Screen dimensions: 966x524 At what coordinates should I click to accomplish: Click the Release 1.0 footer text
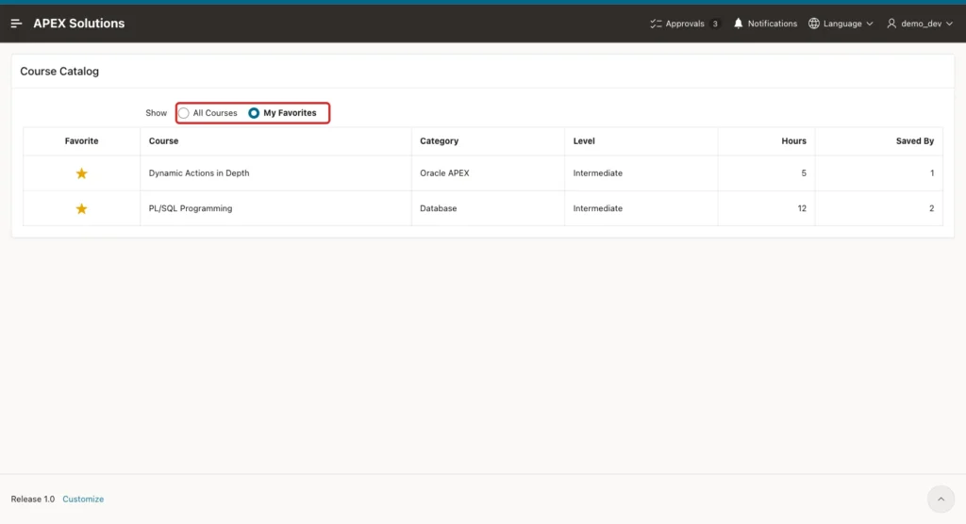point(33,499)
